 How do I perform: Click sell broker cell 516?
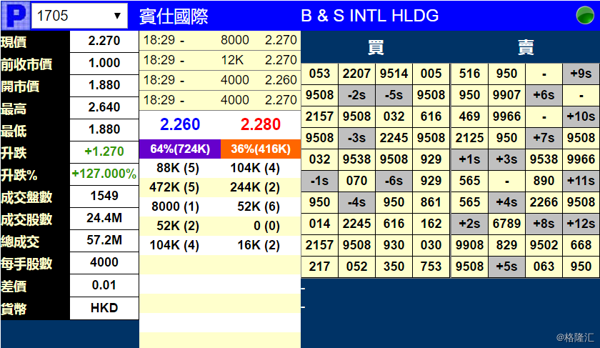point(469,74)
